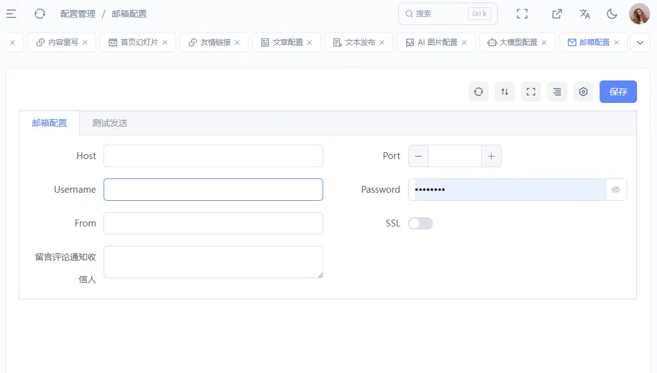Focus the Host input field

point(213,156)
